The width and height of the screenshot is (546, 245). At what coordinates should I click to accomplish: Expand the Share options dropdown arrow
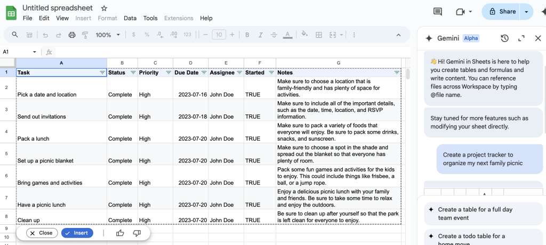(527, 12)
